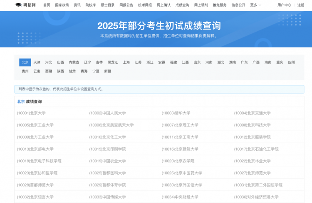The image size is (312, 203).
Task: Select 山东 province
Action: pos(197,62)
